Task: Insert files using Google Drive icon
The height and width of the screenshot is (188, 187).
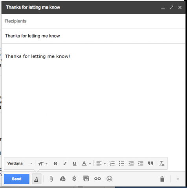Action: (x=62, y=179)
